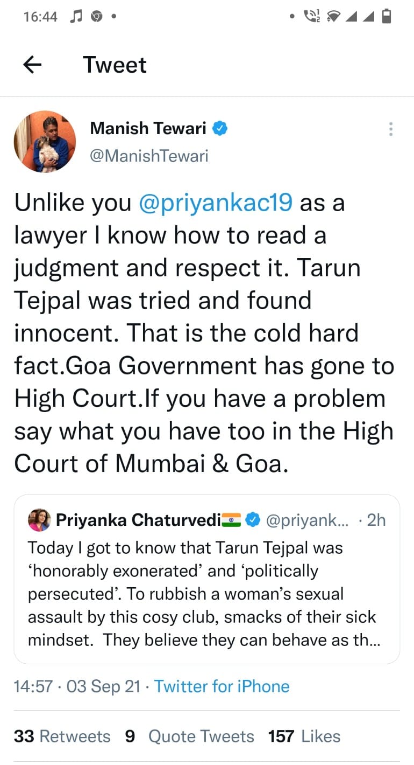
Task: Tap the battery status icon
Action: tap(386, 17)
